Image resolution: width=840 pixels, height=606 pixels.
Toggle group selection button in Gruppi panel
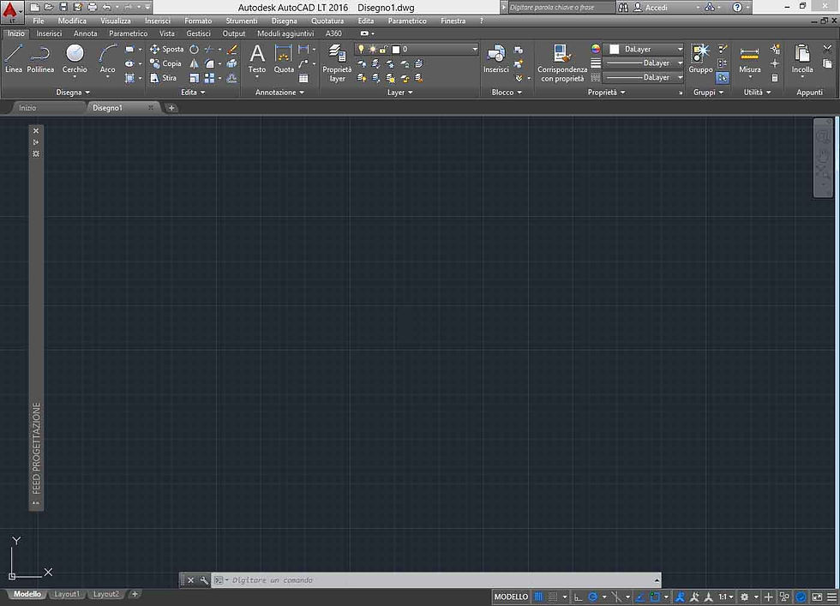click(722, 78)
